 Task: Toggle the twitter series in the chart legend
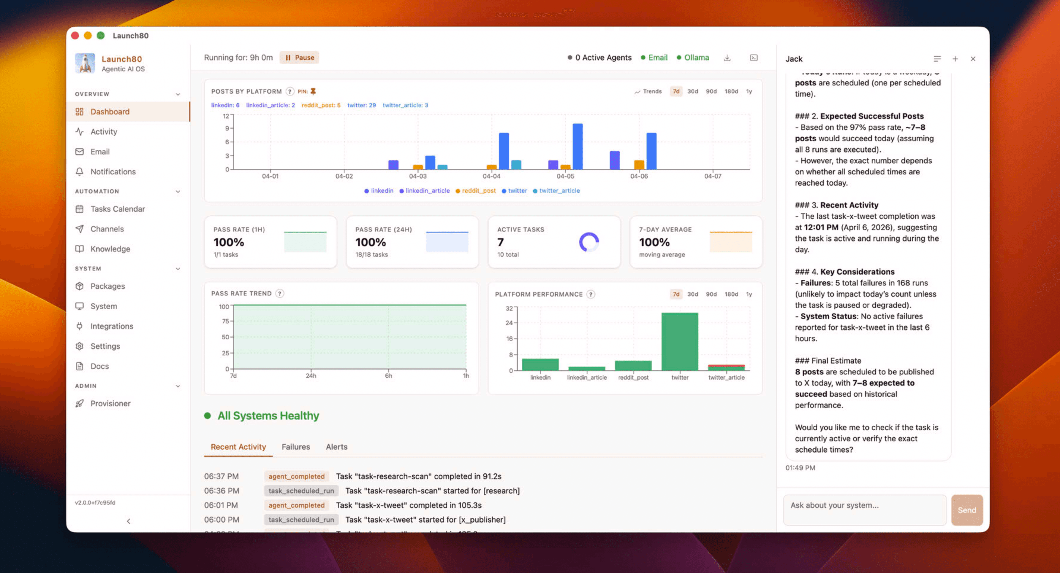click(x=514, y=190)
